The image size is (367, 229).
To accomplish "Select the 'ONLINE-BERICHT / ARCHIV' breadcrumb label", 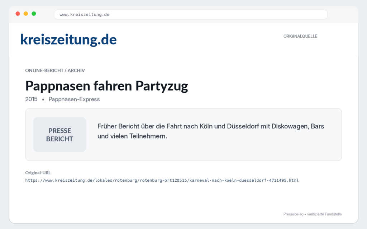I will (x=55, y=70).
